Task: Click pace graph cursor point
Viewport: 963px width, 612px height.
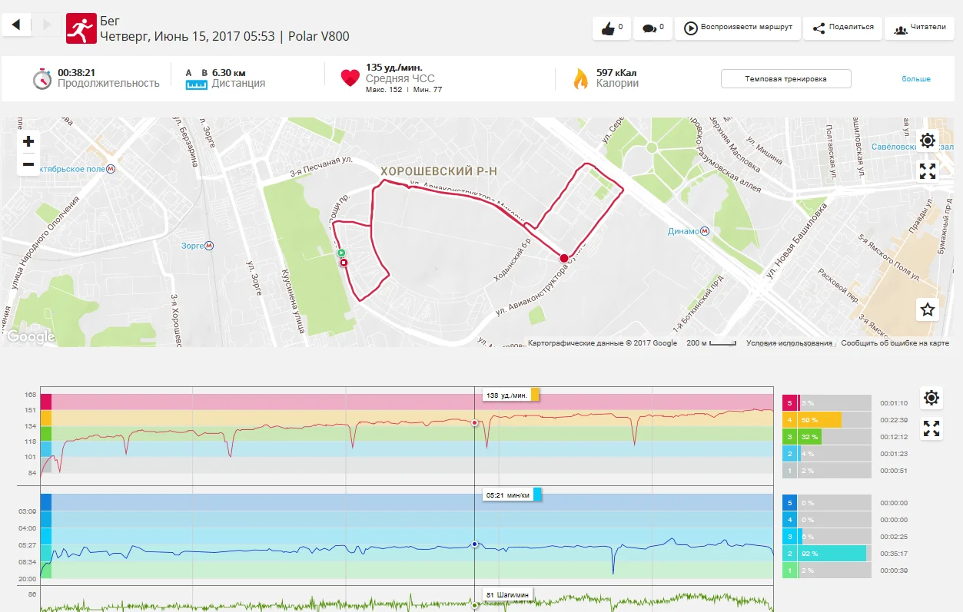Action: point(474,544)
